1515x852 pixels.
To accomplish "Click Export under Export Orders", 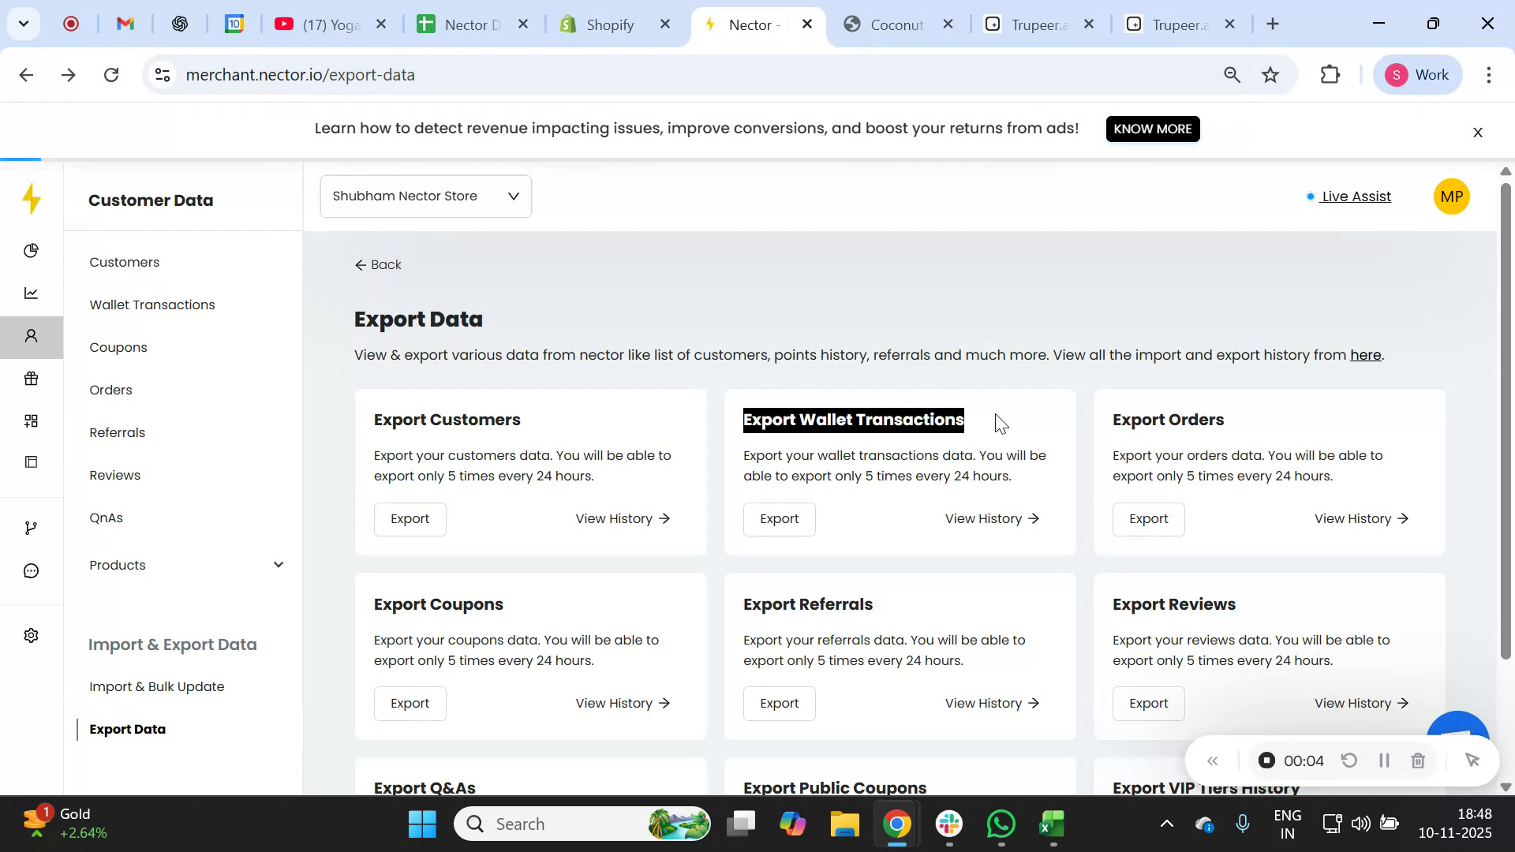I will [1148, 518].
